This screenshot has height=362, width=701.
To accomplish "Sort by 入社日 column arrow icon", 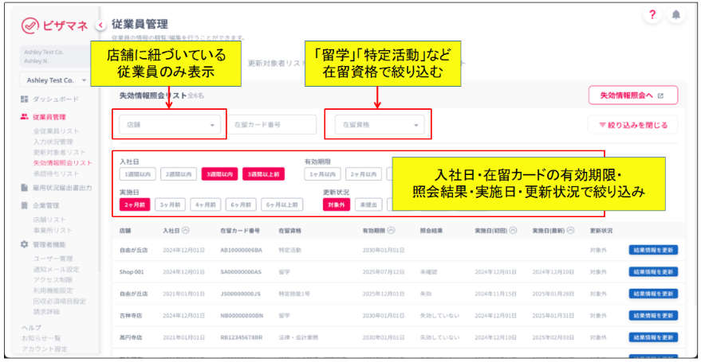I will pyautogui.click(x=186, y=231).
